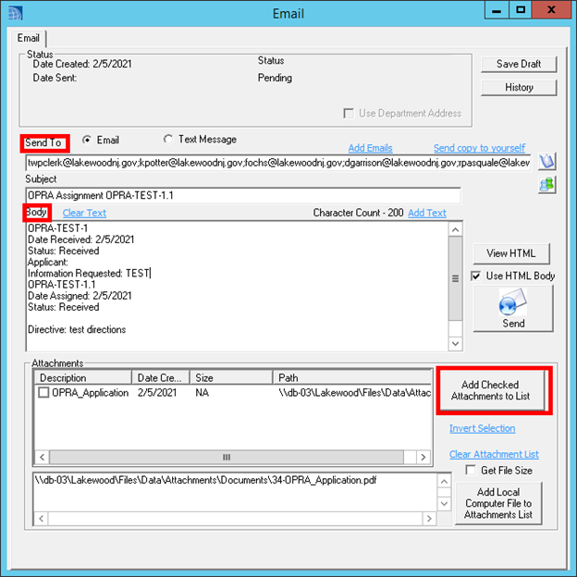The image size is (577, 577).
Task: Click the attachments list horizontal scrollbar thumb
Action: [227, 457]
